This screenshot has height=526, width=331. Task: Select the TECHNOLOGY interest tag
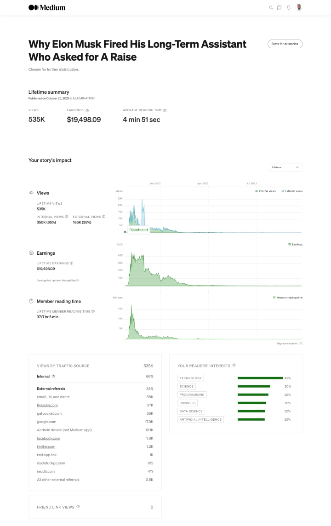[x=190, y=378]
